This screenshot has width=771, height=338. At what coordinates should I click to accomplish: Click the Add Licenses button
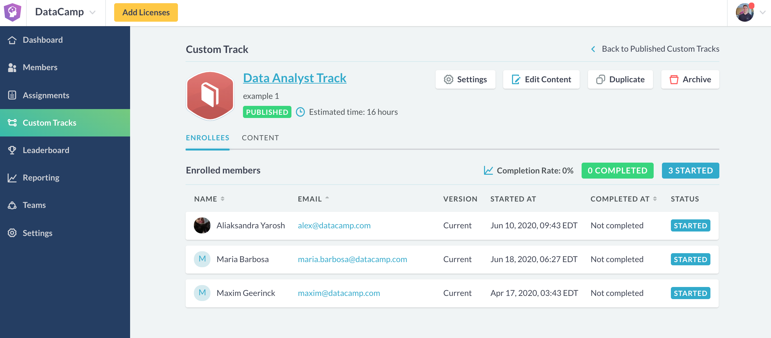146,12
